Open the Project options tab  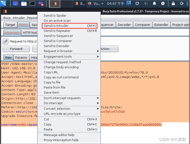180,25
